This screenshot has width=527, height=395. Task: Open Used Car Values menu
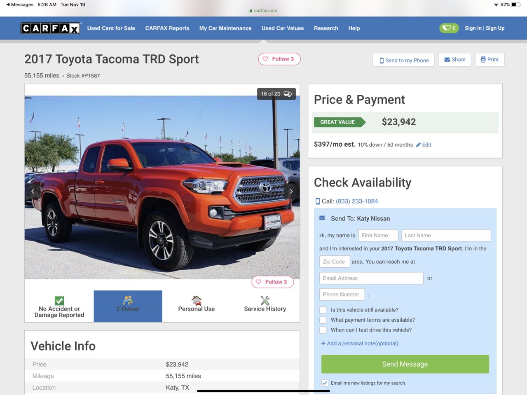click(x=283, y=28)
